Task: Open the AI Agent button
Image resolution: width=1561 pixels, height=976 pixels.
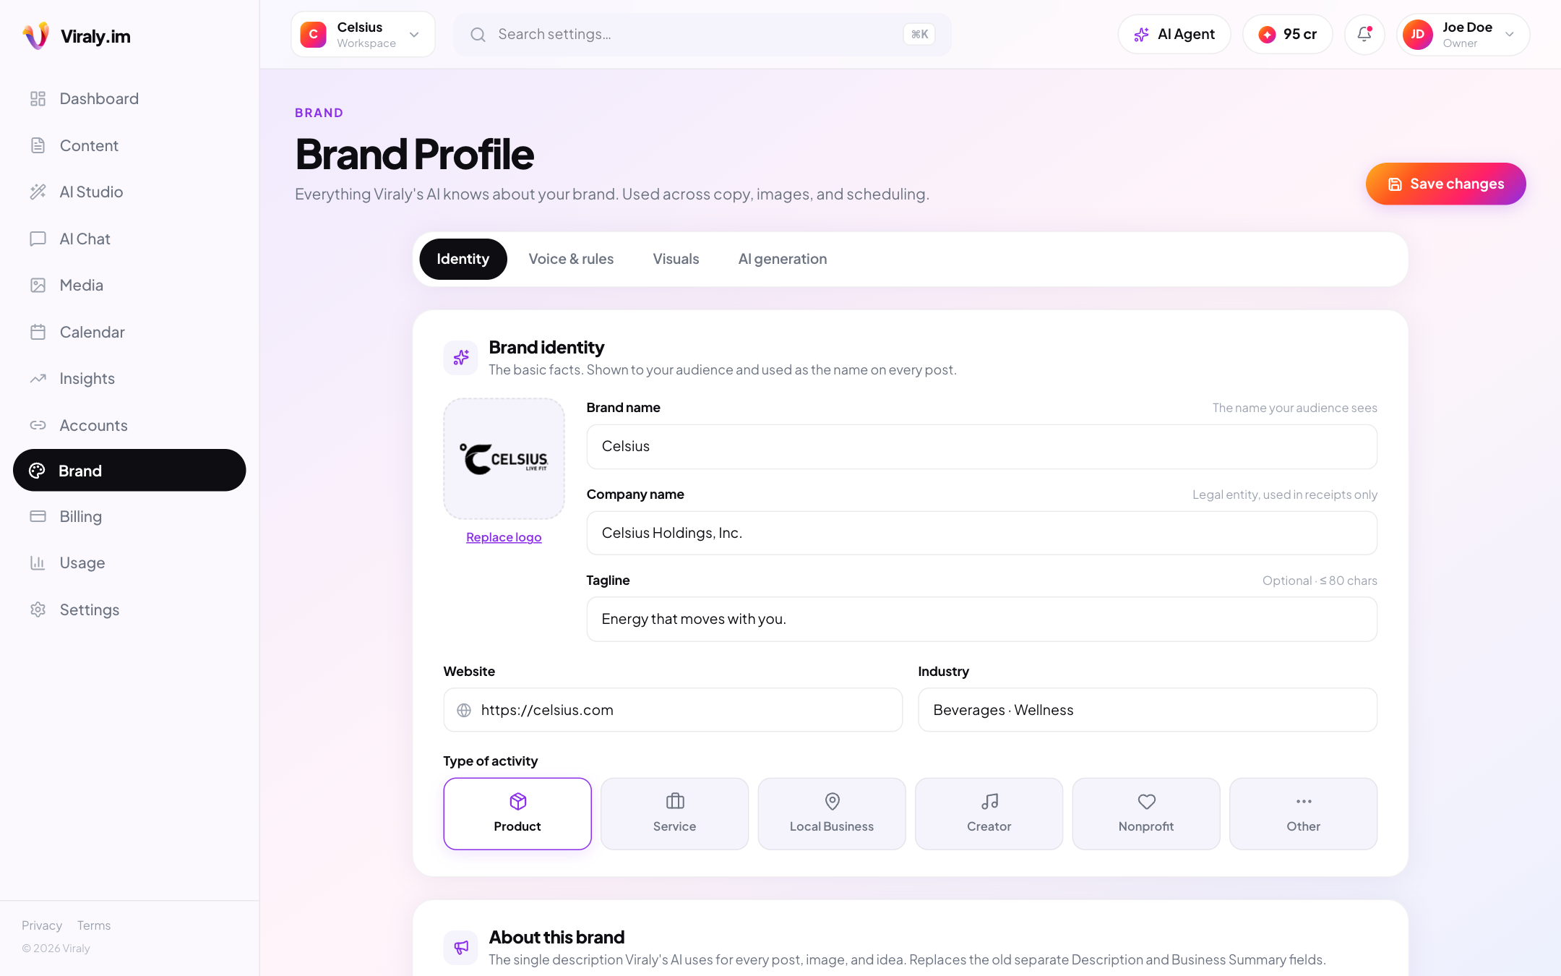Action: click(x=1174, y=34)
